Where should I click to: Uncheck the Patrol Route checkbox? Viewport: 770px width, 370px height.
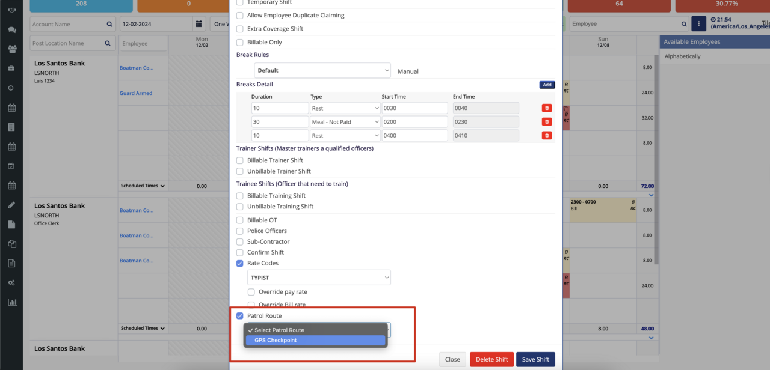point(240,316)
